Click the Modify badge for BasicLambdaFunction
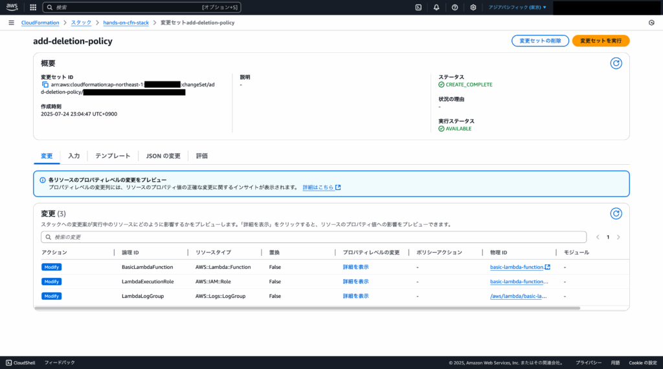663x369 pixels. [52, 267]
